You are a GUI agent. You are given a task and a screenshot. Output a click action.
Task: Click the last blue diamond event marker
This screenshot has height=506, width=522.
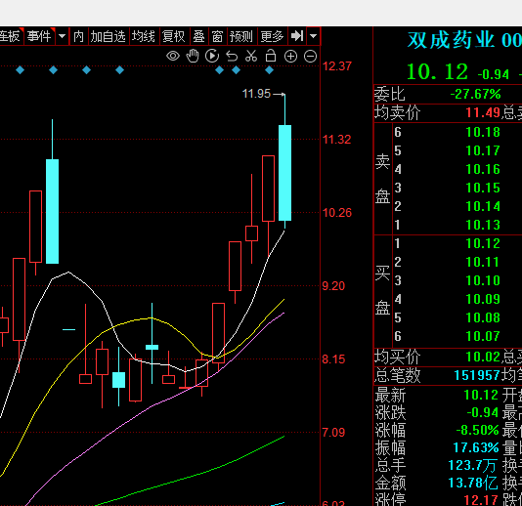point(270,70)
